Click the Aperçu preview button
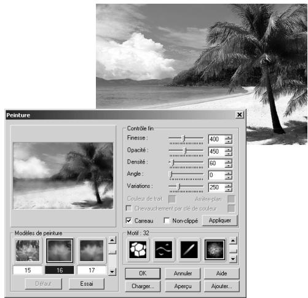The height and width of the screenshot is (298, 308). click(x=183, y=286)
